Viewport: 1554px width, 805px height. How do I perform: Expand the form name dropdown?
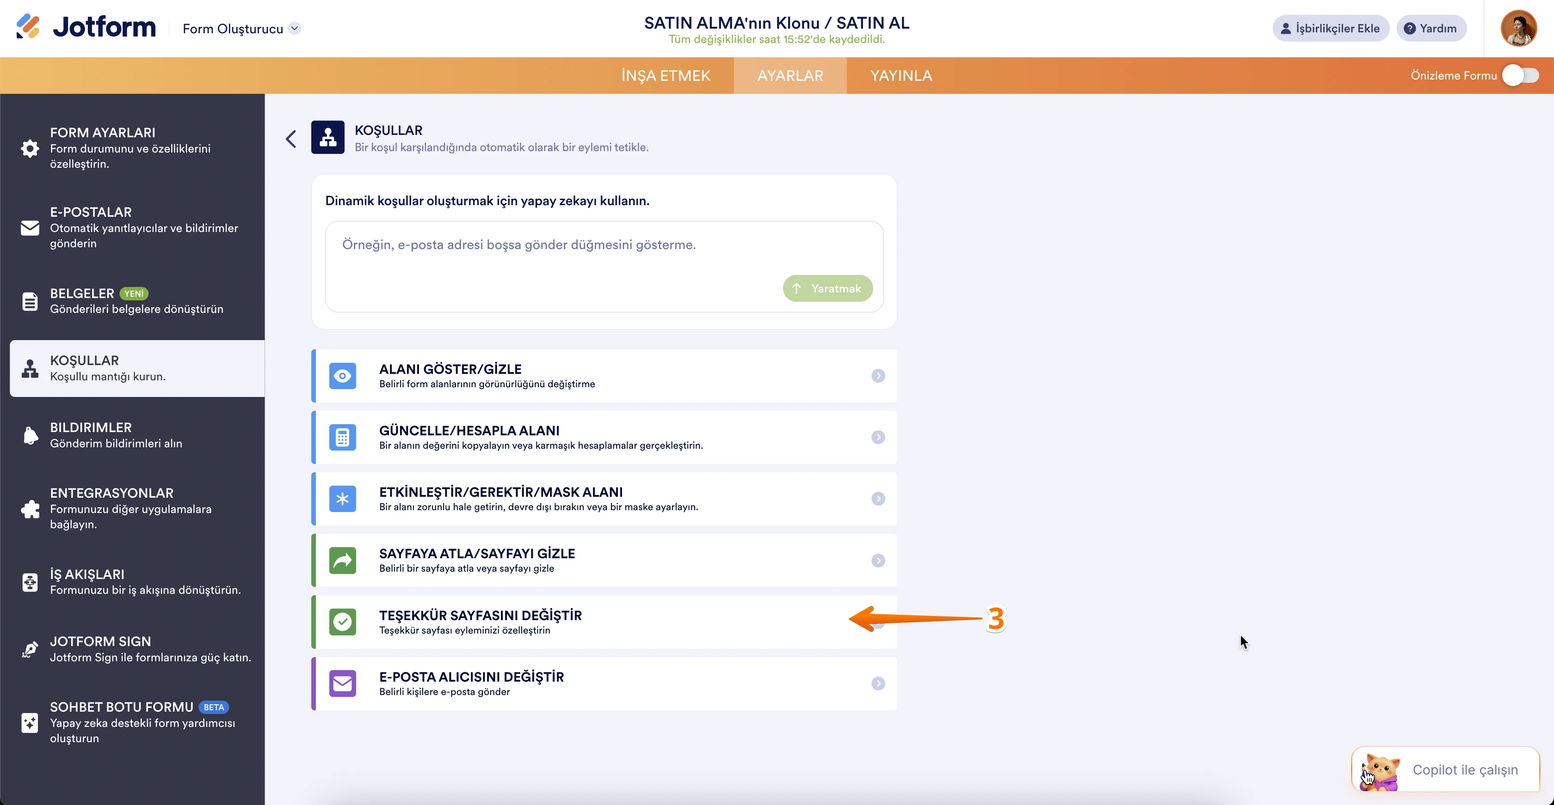tap(295, 28)
